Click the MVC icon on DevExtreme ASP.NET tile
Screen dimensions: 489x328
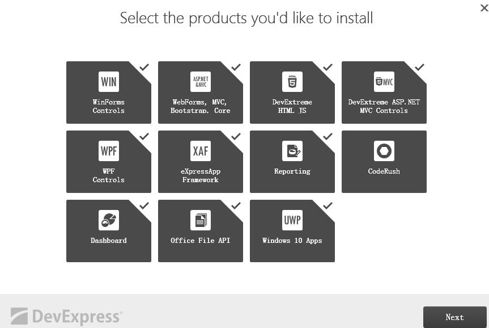(x=384, y=82)
